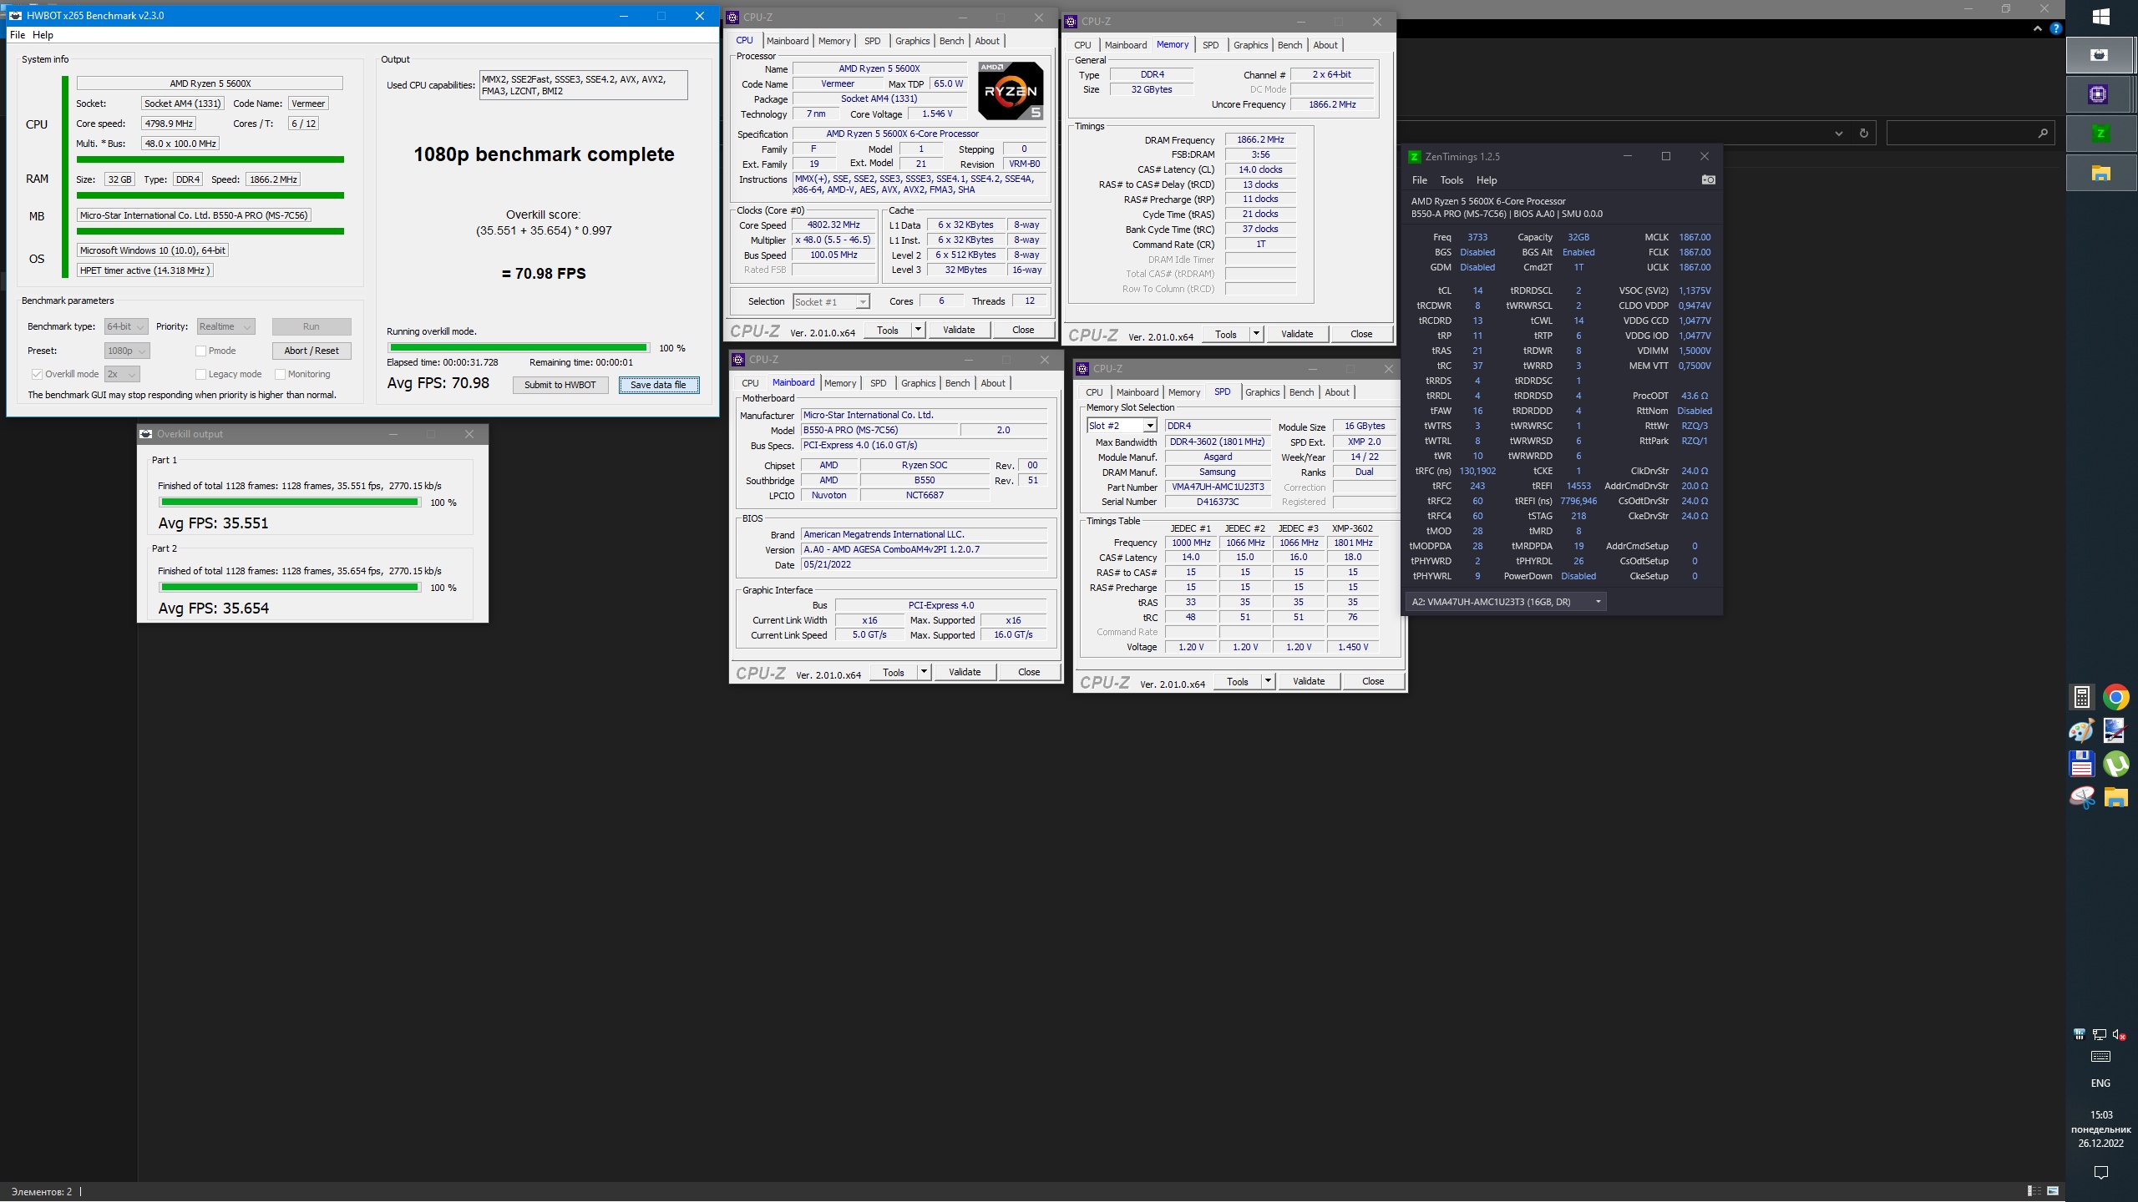
Task: Open running File Explorer taskbar button
Action: coord(2100,174)
